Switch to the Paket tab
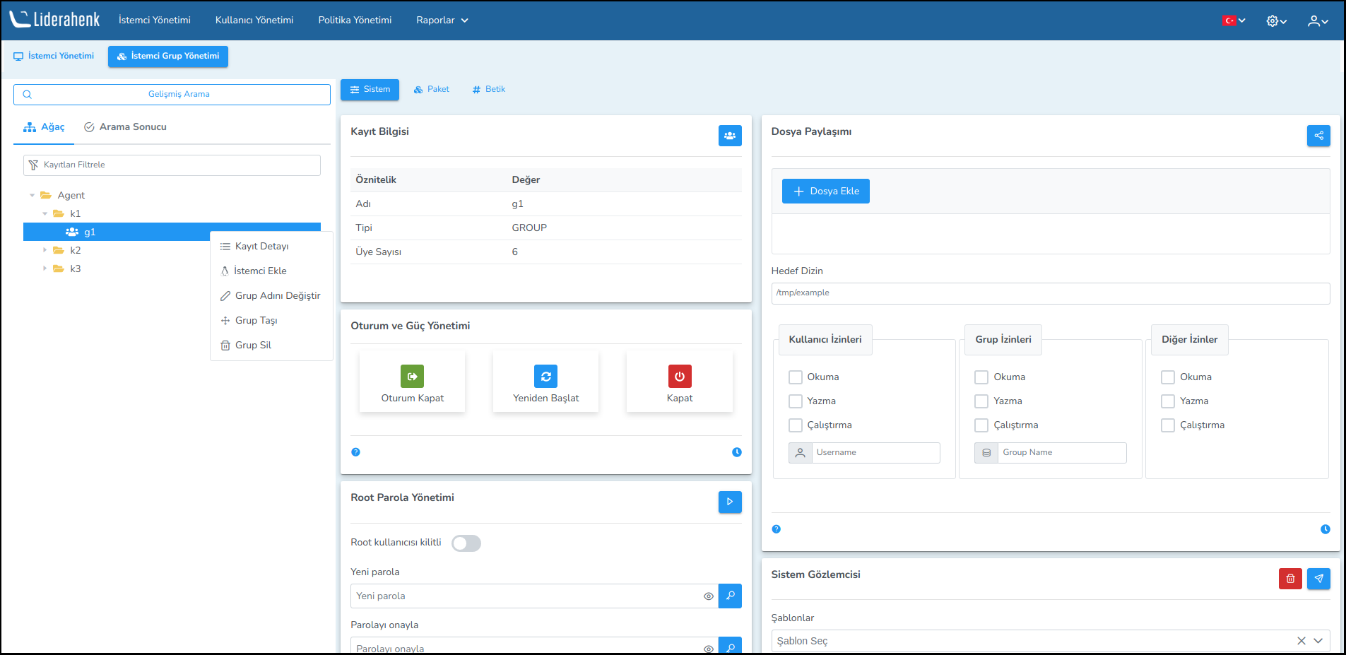This screenshot has height=655, width=1346. tap(432, 90)
